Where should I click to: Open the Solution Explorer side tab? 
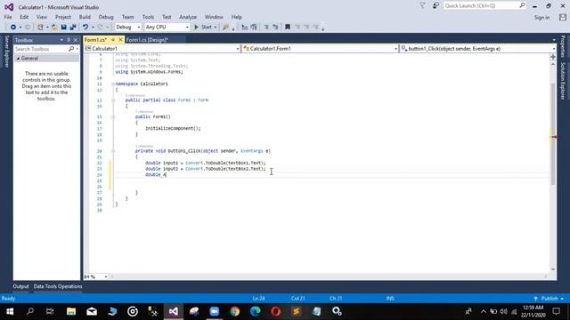(x=563, y=81)
